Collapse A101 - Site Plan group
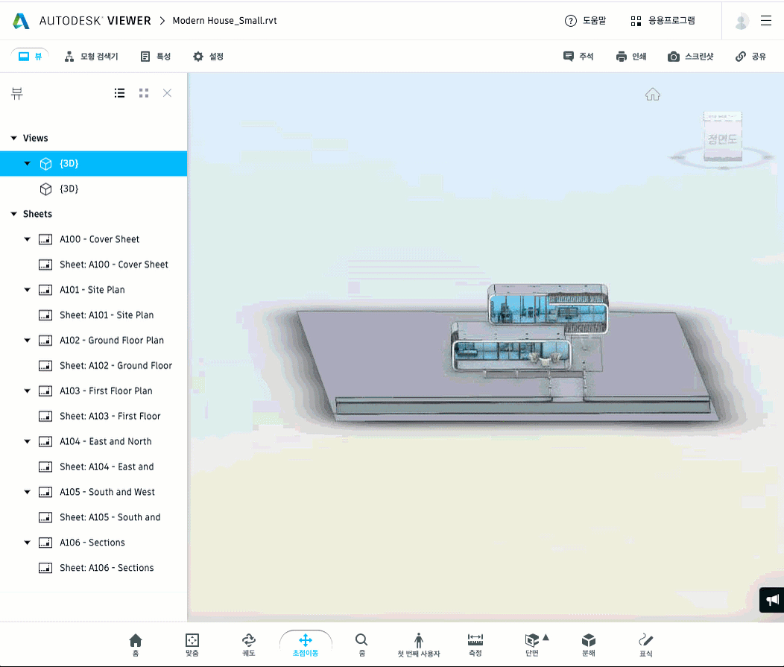The width and height of the screenshot is (784, 667). (28, 289)
